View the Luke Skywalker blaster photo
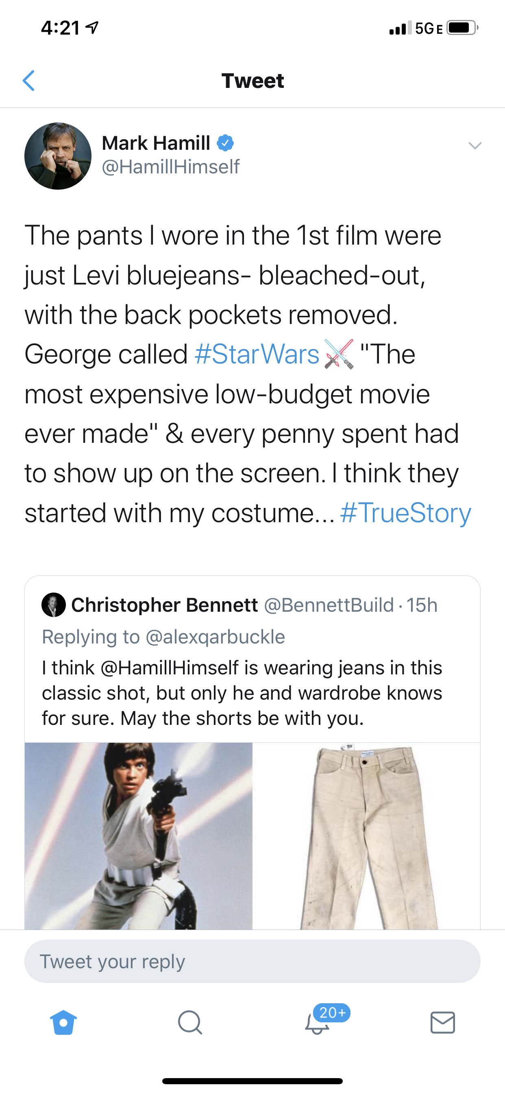The height and width of the screenshot is (1094, 505). click(138, 836)
